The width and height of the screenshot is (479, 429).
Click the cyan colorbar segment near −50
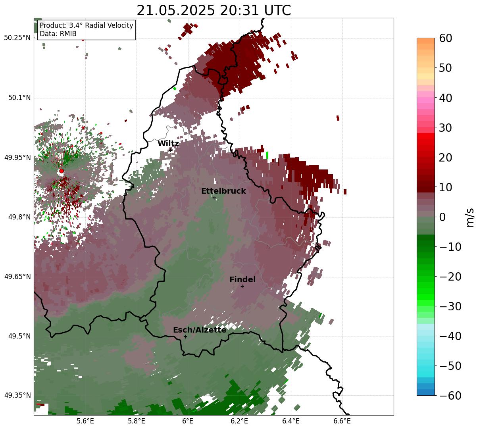click(426, 366)
